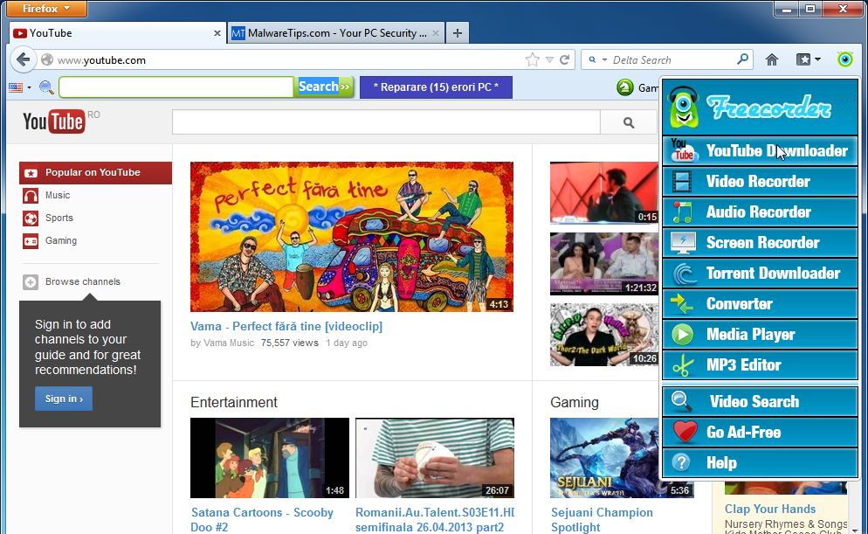Click the Freecorder toolbar icon
This screenshot has width=868, height=534.
pos(844,59)
